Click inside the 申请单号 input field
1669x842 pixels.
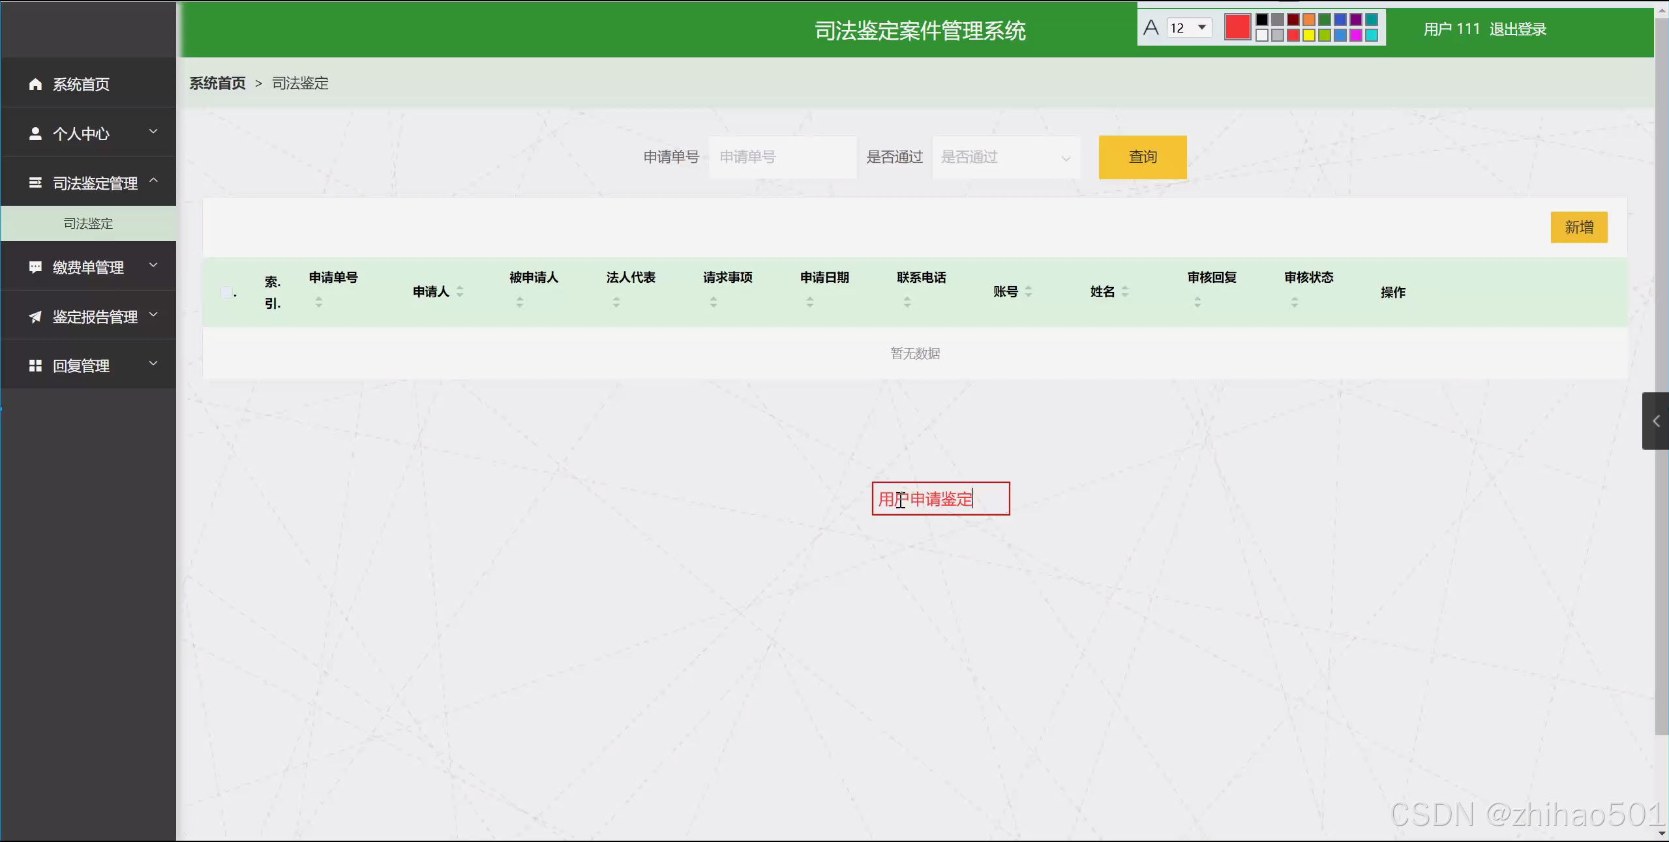click(781, 156)
